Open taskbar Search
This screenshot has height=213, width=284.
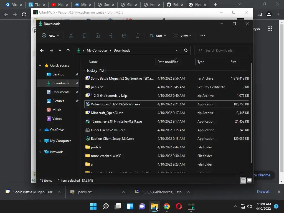click(x=106, y=206)
